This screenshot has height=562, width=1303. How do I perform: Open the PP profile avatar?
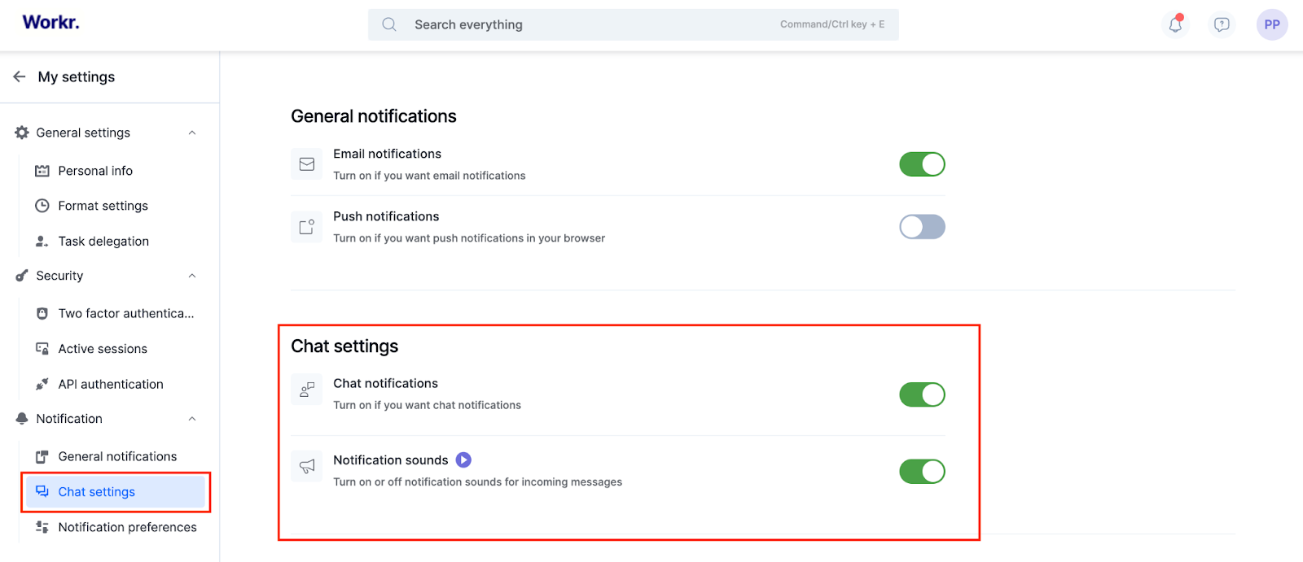click(1272, 24)
